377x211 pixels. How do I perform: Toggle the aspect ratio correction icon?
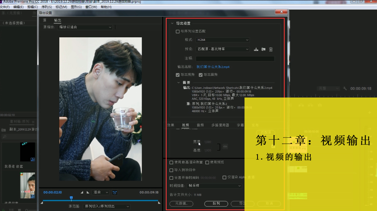(x=115, y=192)
